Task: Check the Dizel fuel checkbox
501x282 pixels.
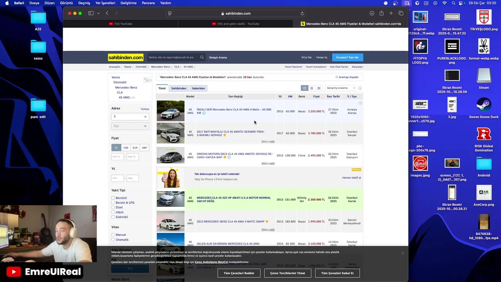Action: point(113,207)
